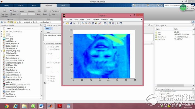Switch to the APPS ribbon tab
The width and height of the screenshot is (195, 109).
(x=34, y=5)
